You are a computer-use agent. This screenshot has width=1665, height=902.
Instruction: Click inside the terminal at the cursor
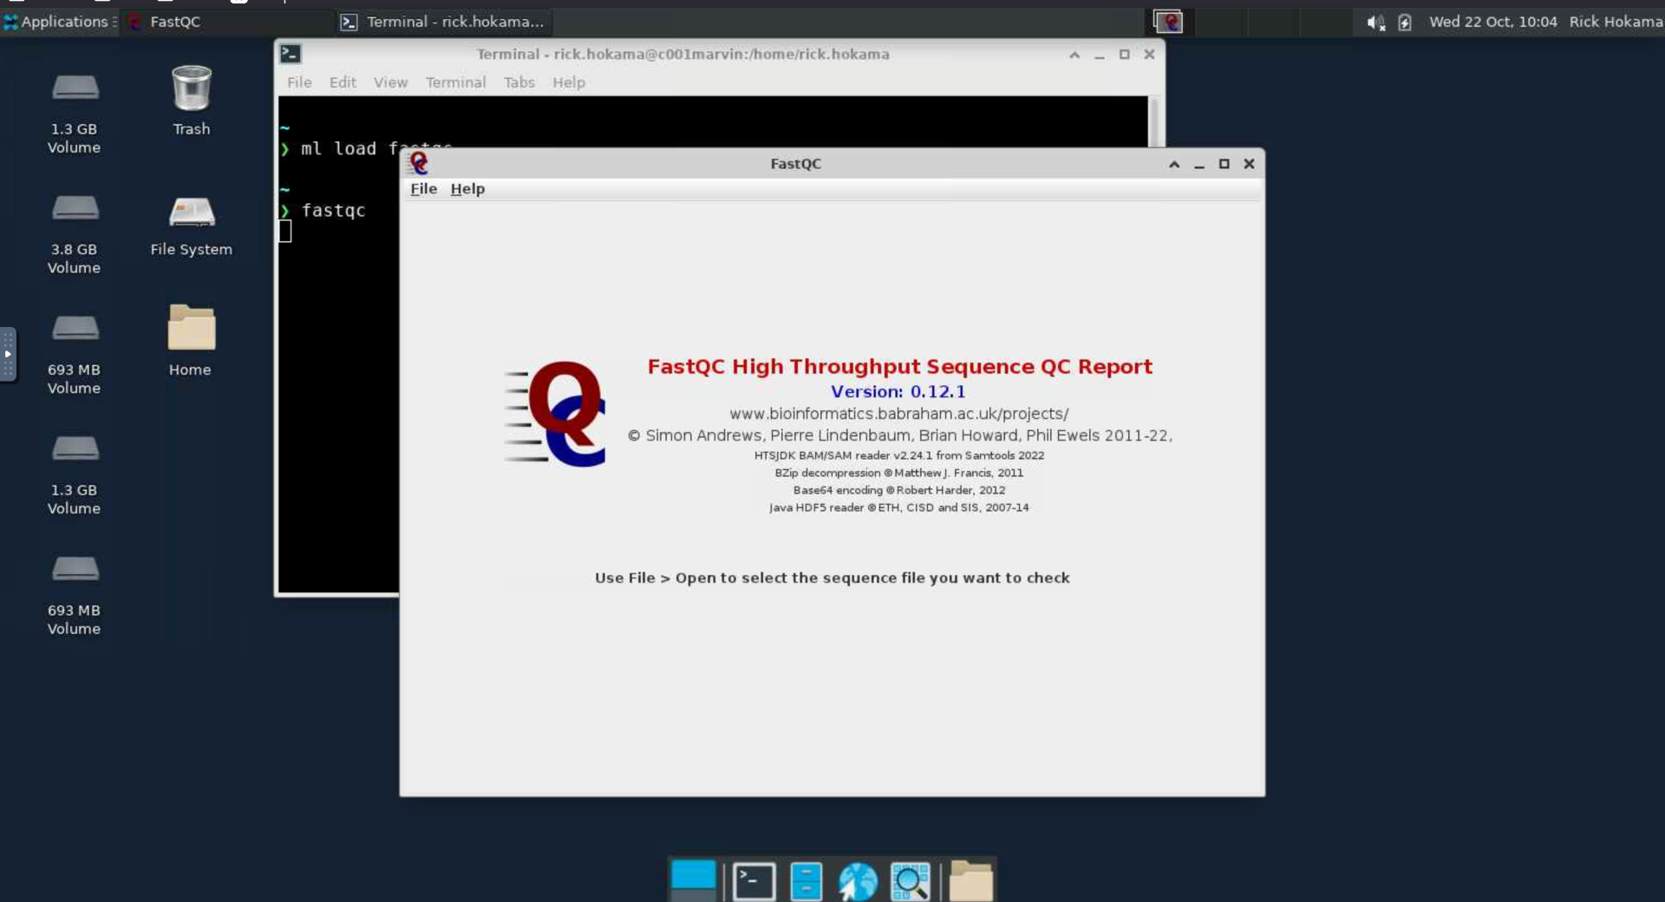click(x=286, y=232)
